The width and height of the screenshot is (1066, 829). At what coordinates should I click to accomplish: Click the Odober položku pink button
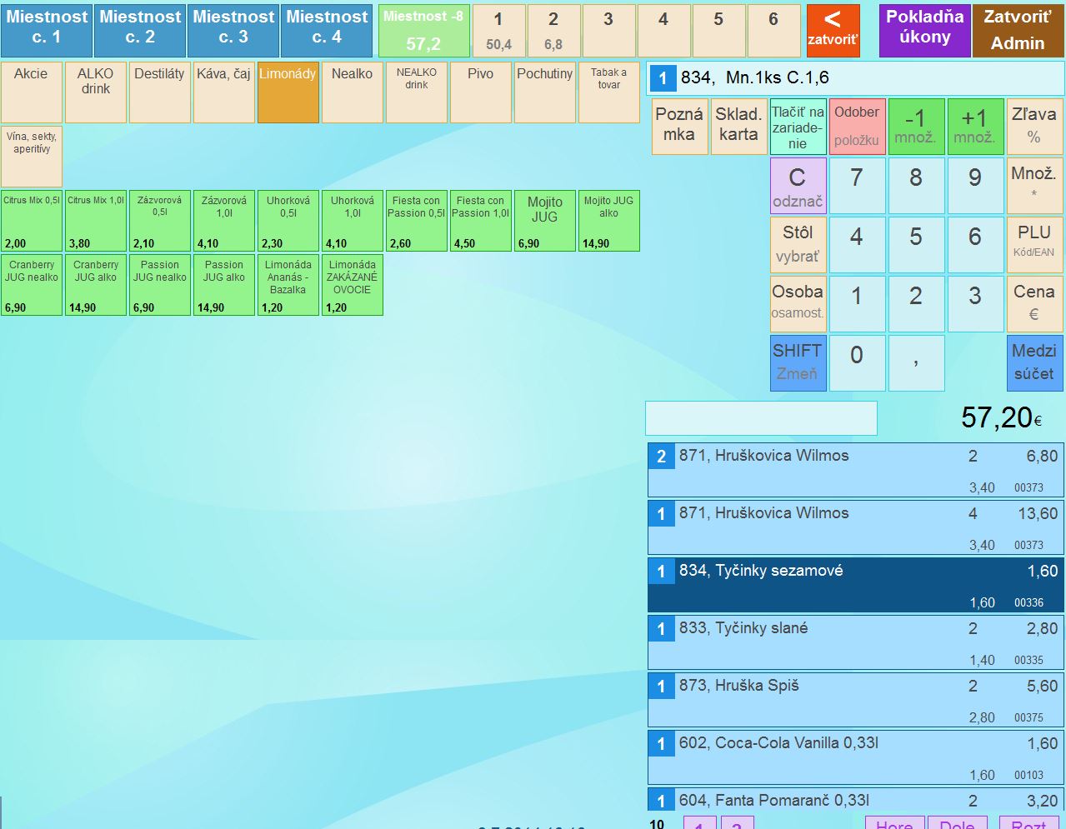pos(857,127)
